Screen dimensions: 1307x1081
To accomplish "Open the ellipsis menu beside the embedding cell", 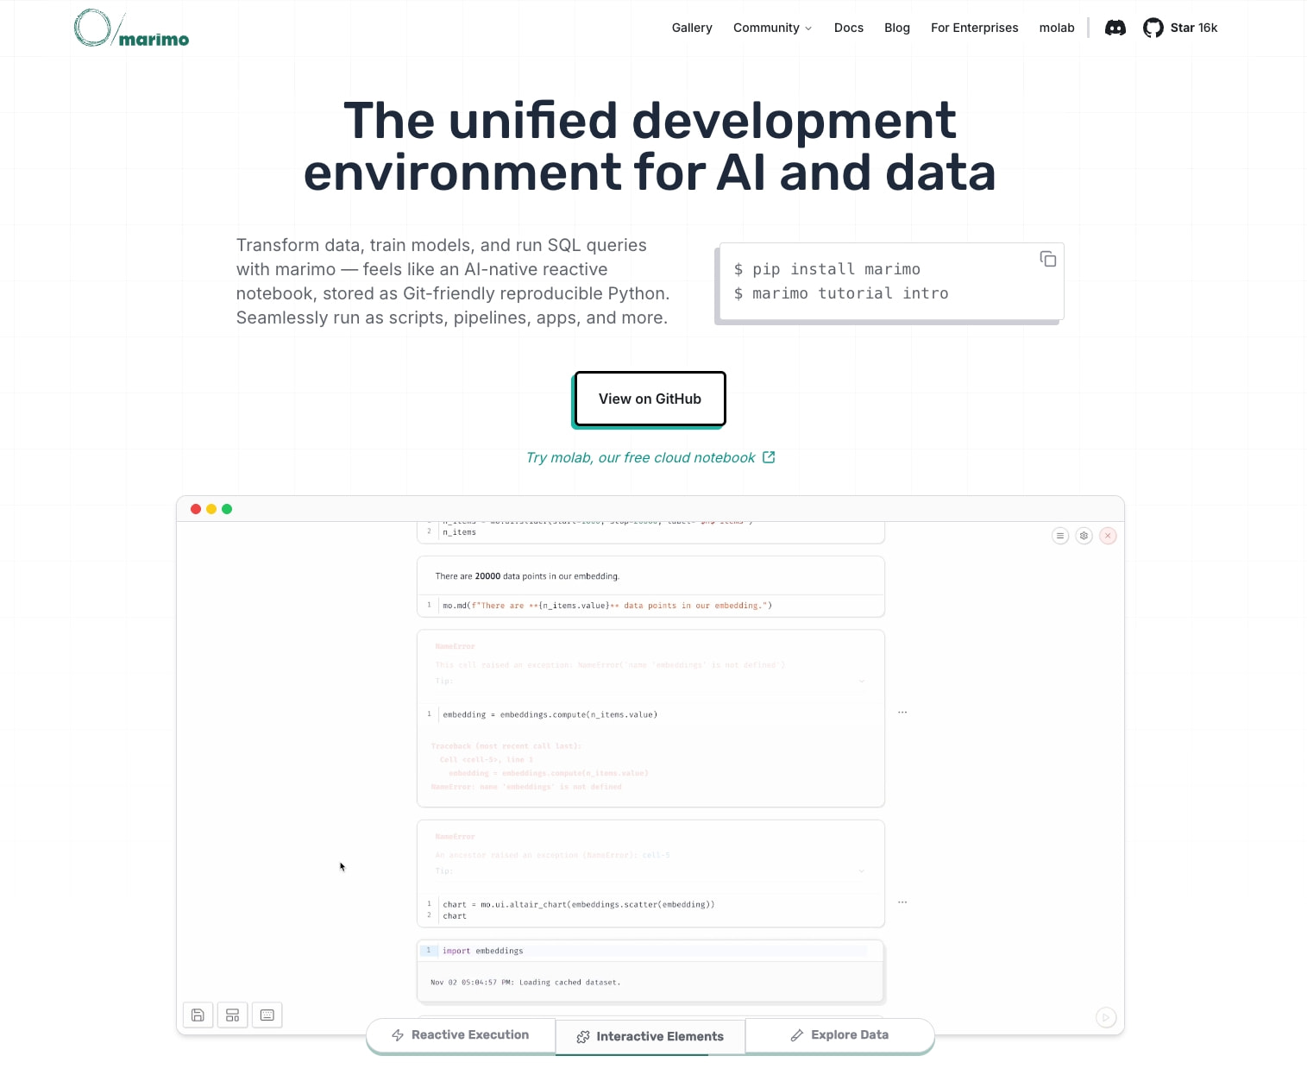I will 902,713.
